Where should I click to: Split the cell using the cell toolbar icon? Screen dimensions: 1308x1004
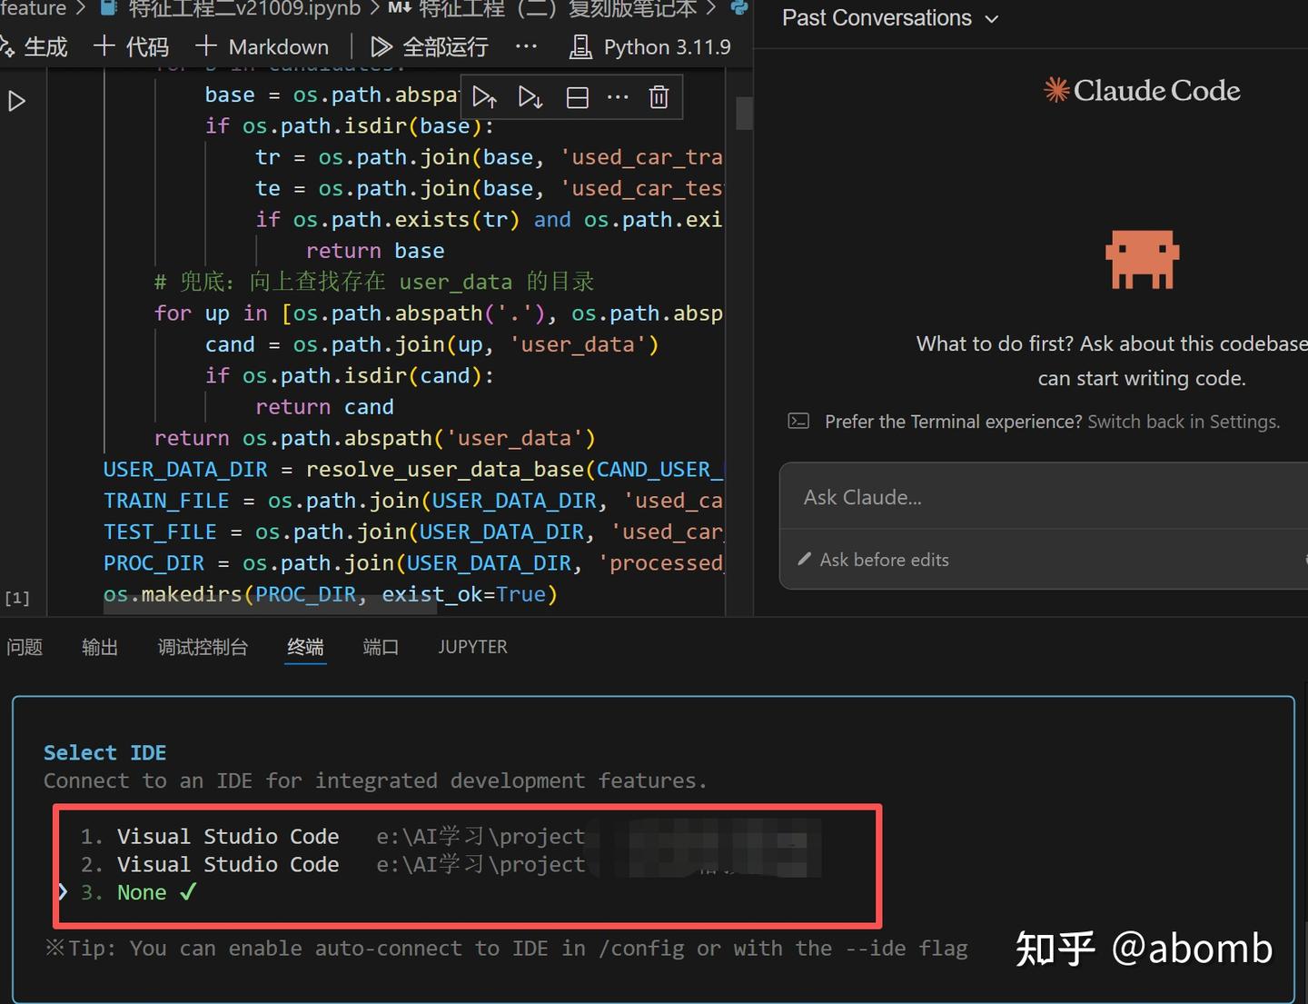[578, 97]
